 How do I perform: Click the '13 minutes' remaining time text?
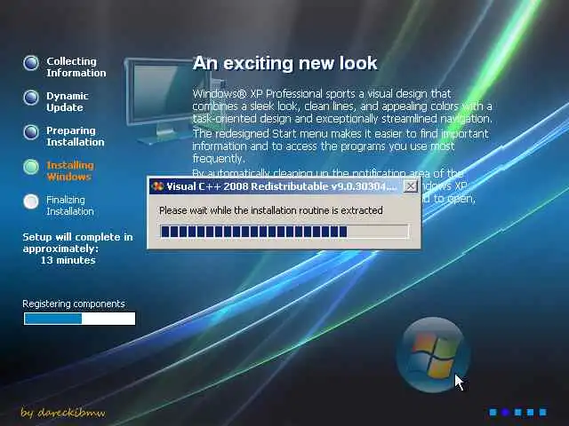(x=68, y=260)
